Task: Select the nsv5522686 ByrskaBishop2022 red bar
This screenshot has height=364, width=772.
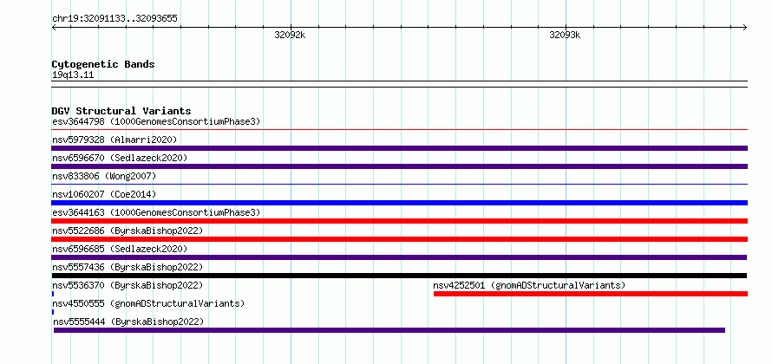Action: pyautogui.click(x=399, y=239)
